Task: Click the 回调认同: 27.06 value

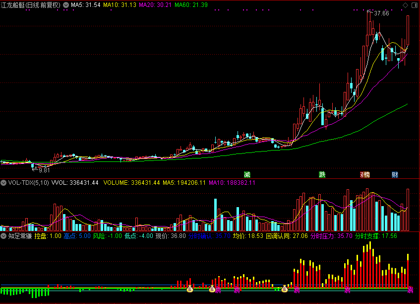Action: 287,236
